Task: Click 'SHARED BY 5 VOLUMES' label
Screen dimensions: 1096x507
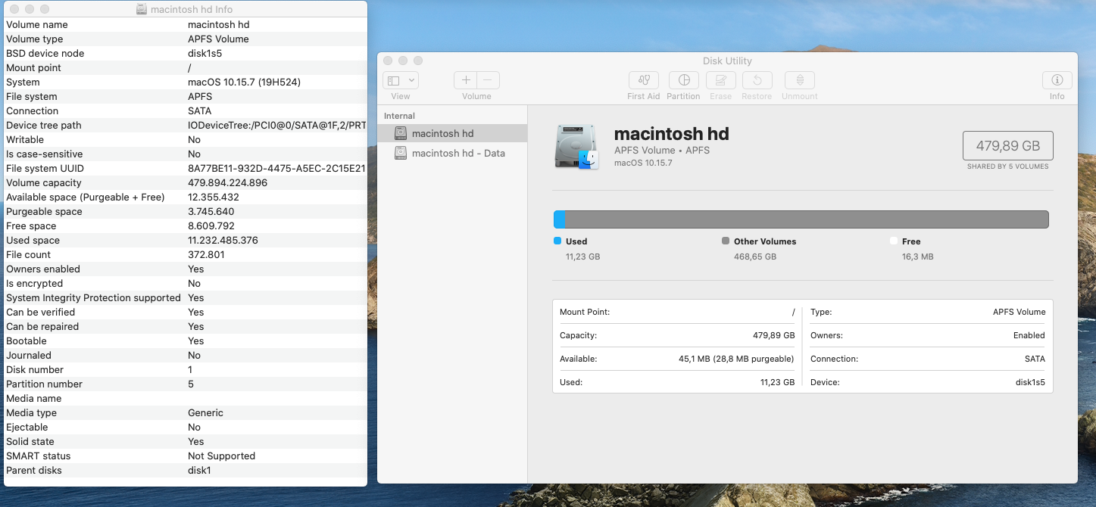Action: [x=1007, y=166]
